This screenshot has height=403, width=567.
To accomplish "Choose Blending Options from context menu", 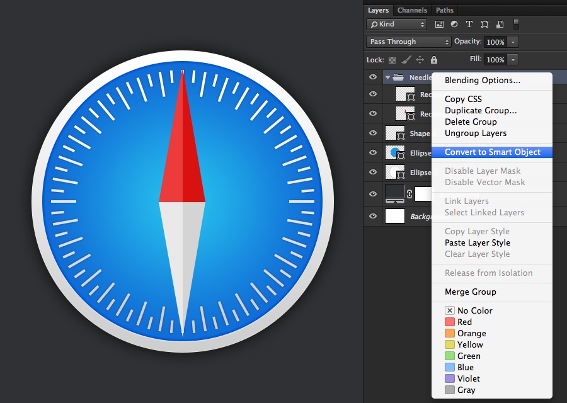I will (x=492, y=80).
